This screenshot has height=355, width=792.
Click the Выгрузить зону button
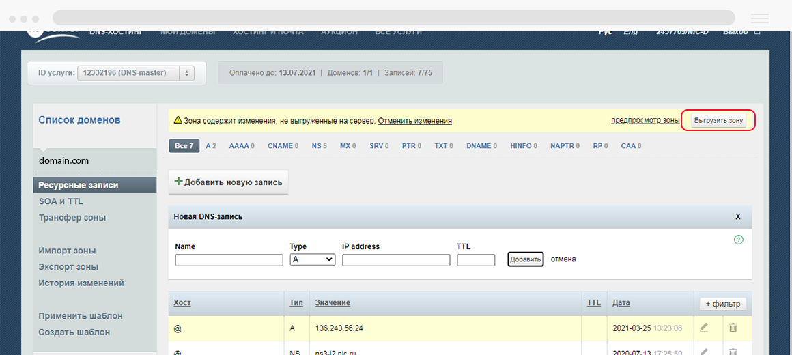719,122
